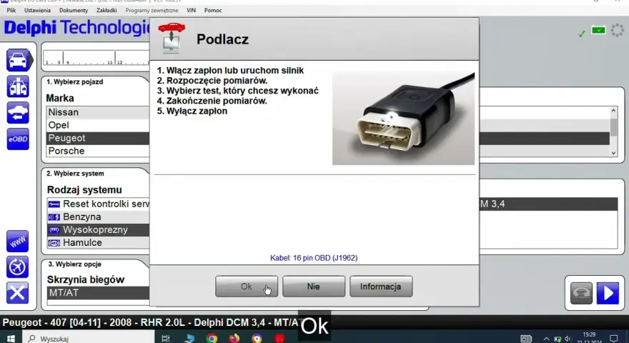Open Google Chrome from taskbar
Image resolution: width=629 pixels, height=343 pixels.
[212, 338]
